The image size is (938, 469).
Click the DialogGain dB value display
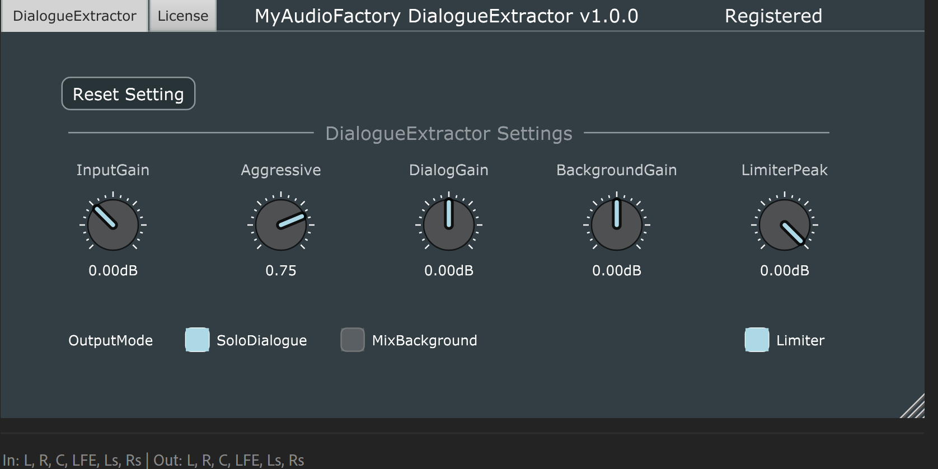point(449,271)
